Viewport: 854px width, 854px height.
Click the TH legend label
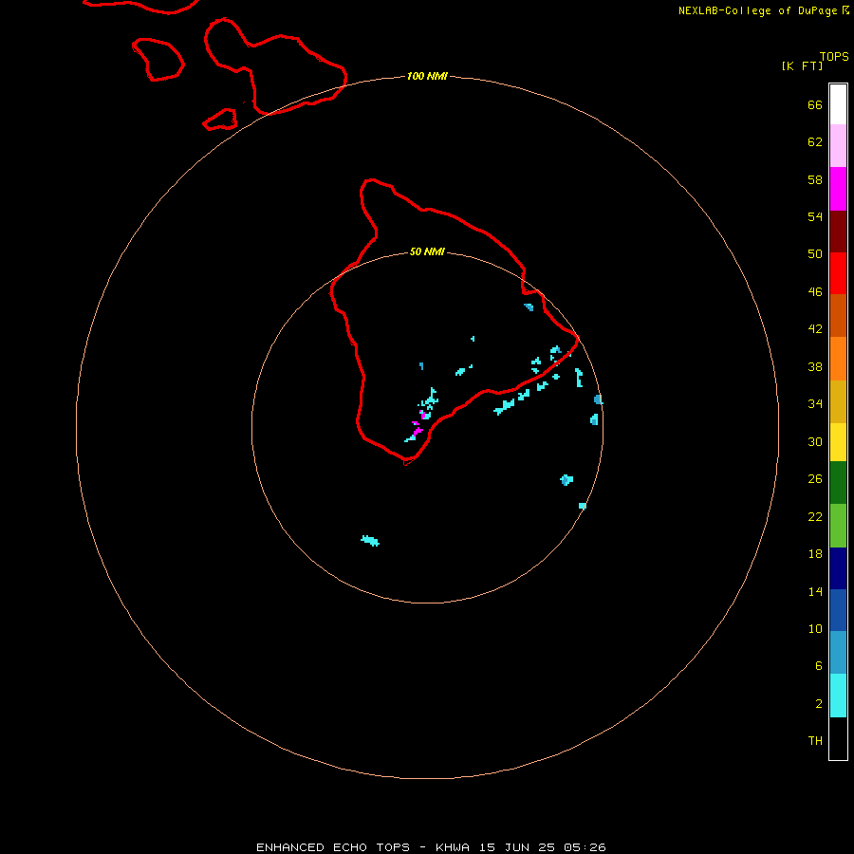[815, 741]
